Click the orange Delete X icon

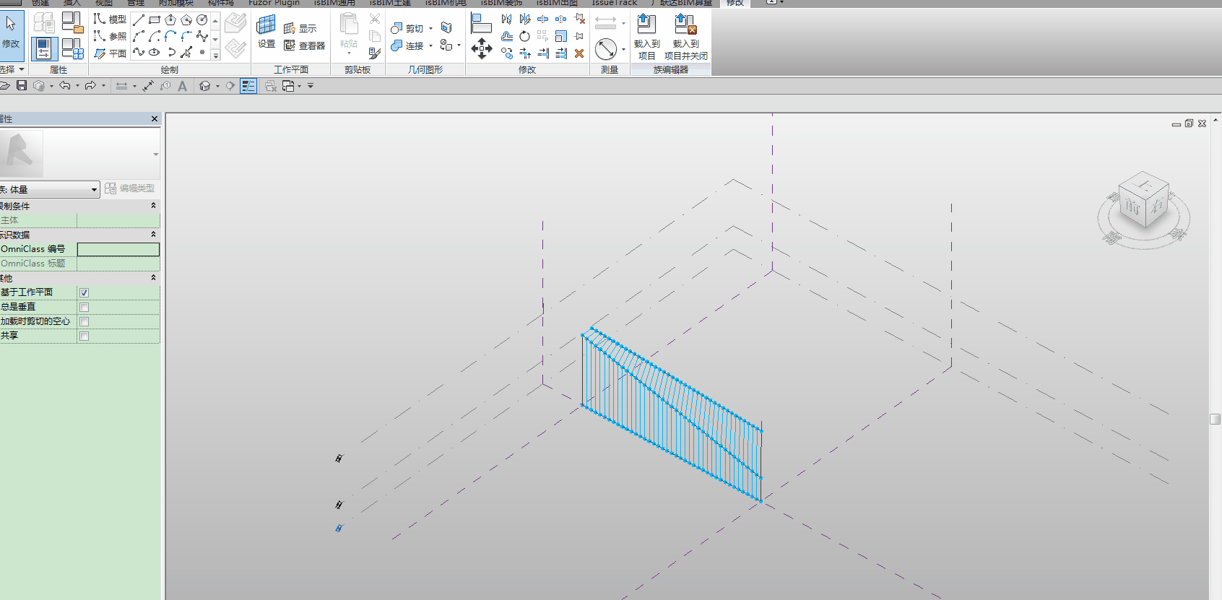[x=579, y=53]
